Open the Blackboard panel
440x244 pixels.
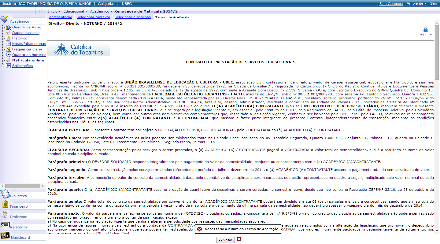[x=23, y=236]
